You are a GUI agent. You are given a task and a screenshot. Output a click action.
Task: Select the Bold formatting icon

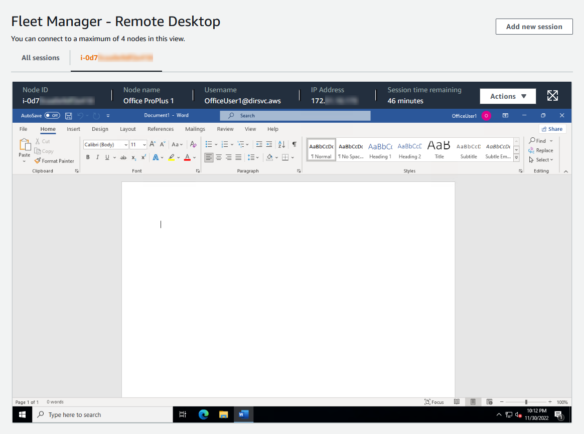[88, 157]
